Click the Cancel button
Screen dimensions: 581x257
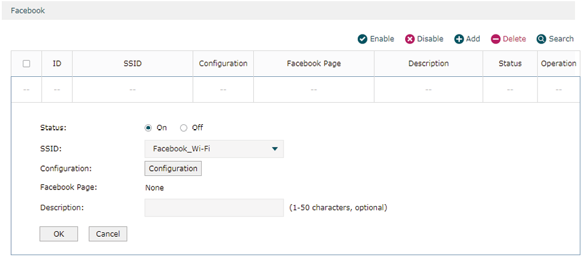click(x=108, y=234)
